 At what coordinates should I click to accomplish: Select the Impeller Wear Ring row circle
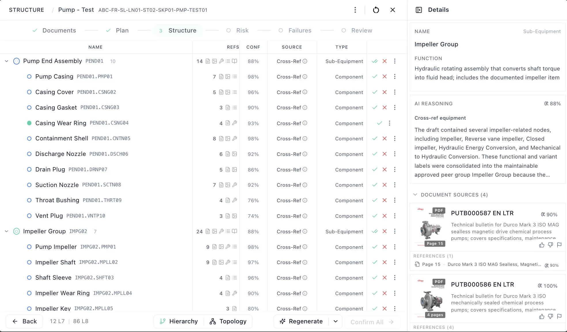pyautogui.click(x=29, y=293)
